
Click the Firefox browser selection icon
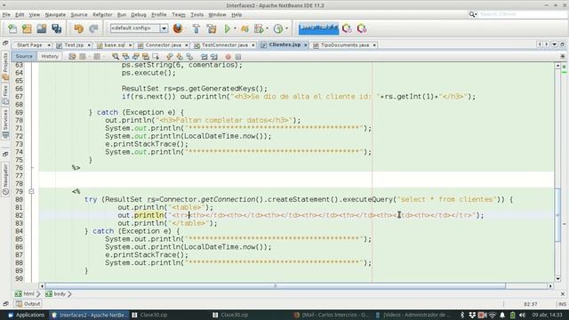pos(178,28)
